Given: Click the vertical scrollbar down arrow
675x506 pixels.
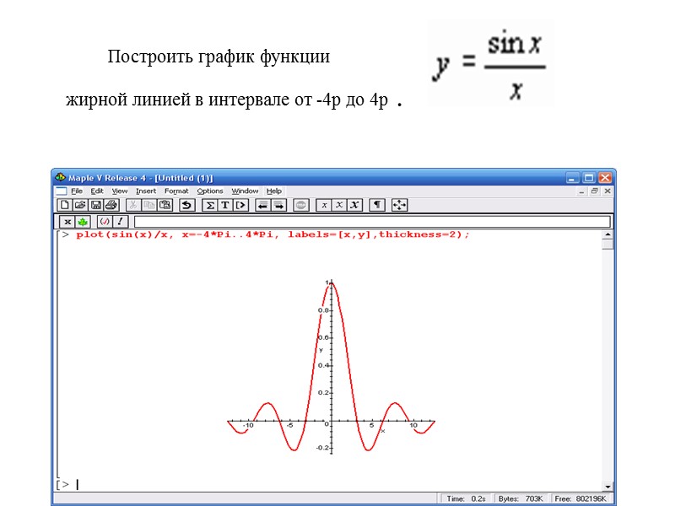Looking at the screenshot, I should pos(607,487).
